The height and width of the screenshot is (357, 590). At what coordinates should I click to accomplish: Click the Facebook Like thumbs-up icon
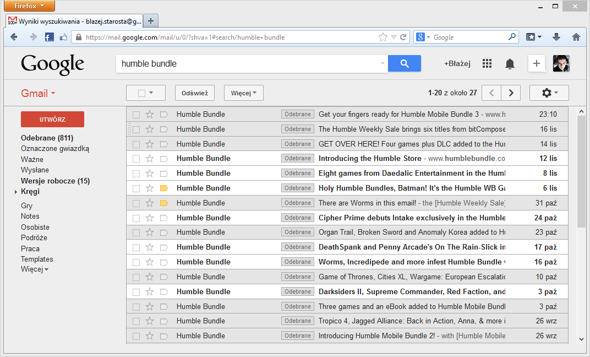click(x=63, y=37)
